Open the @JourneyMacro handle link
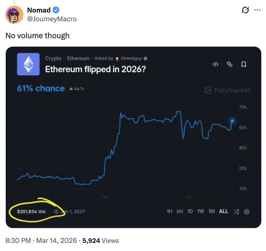This screenshot has height=251, width=266. pyautogui.click(x=52, y=19)
